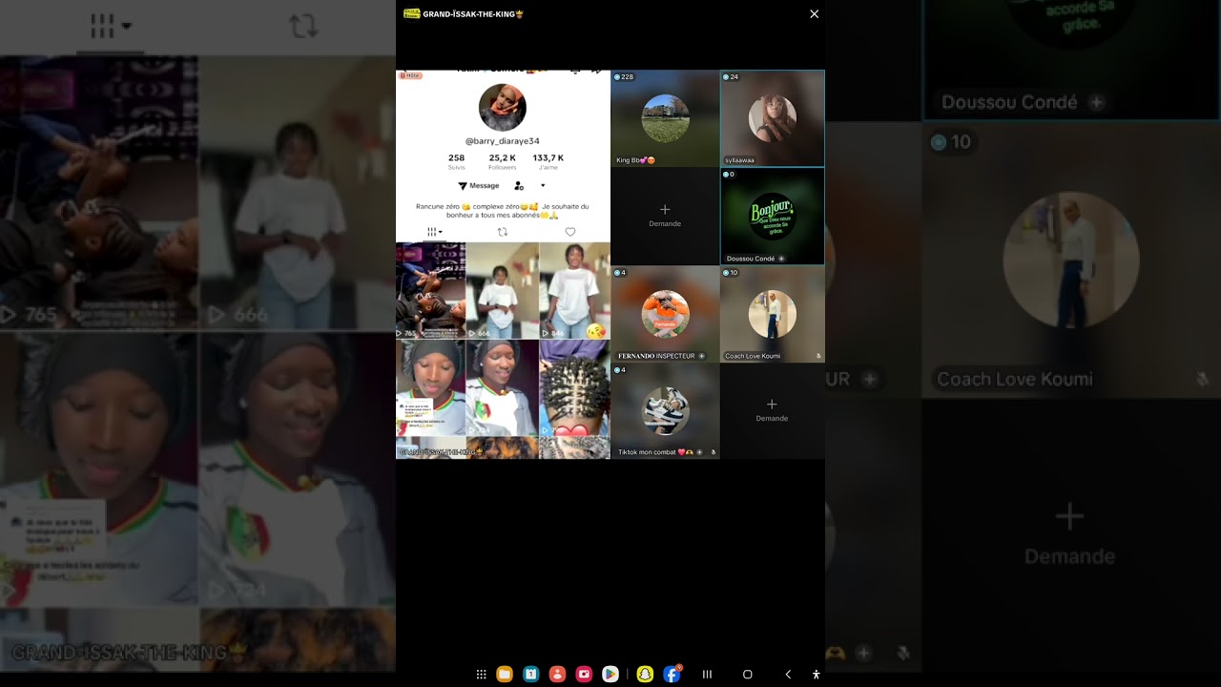Open the following-status person icon beside Message
This screenshot has width=1221, height=687.
point(519,186)
